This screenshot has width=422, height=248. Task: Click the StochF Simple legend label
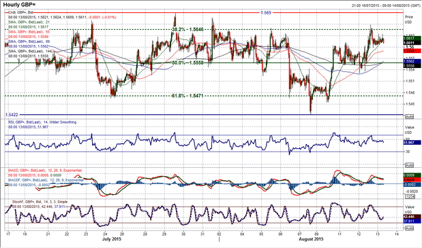tap(40, 202)
